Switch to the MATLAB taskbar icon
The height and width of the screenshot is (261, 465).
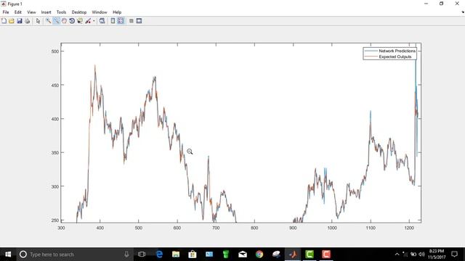click(293, 254)
